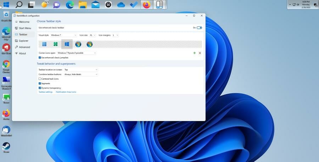This screenshot has width=319, height=162.
Task: Select Microsoft Edge desktop shortcut
Action: (6, 34)
